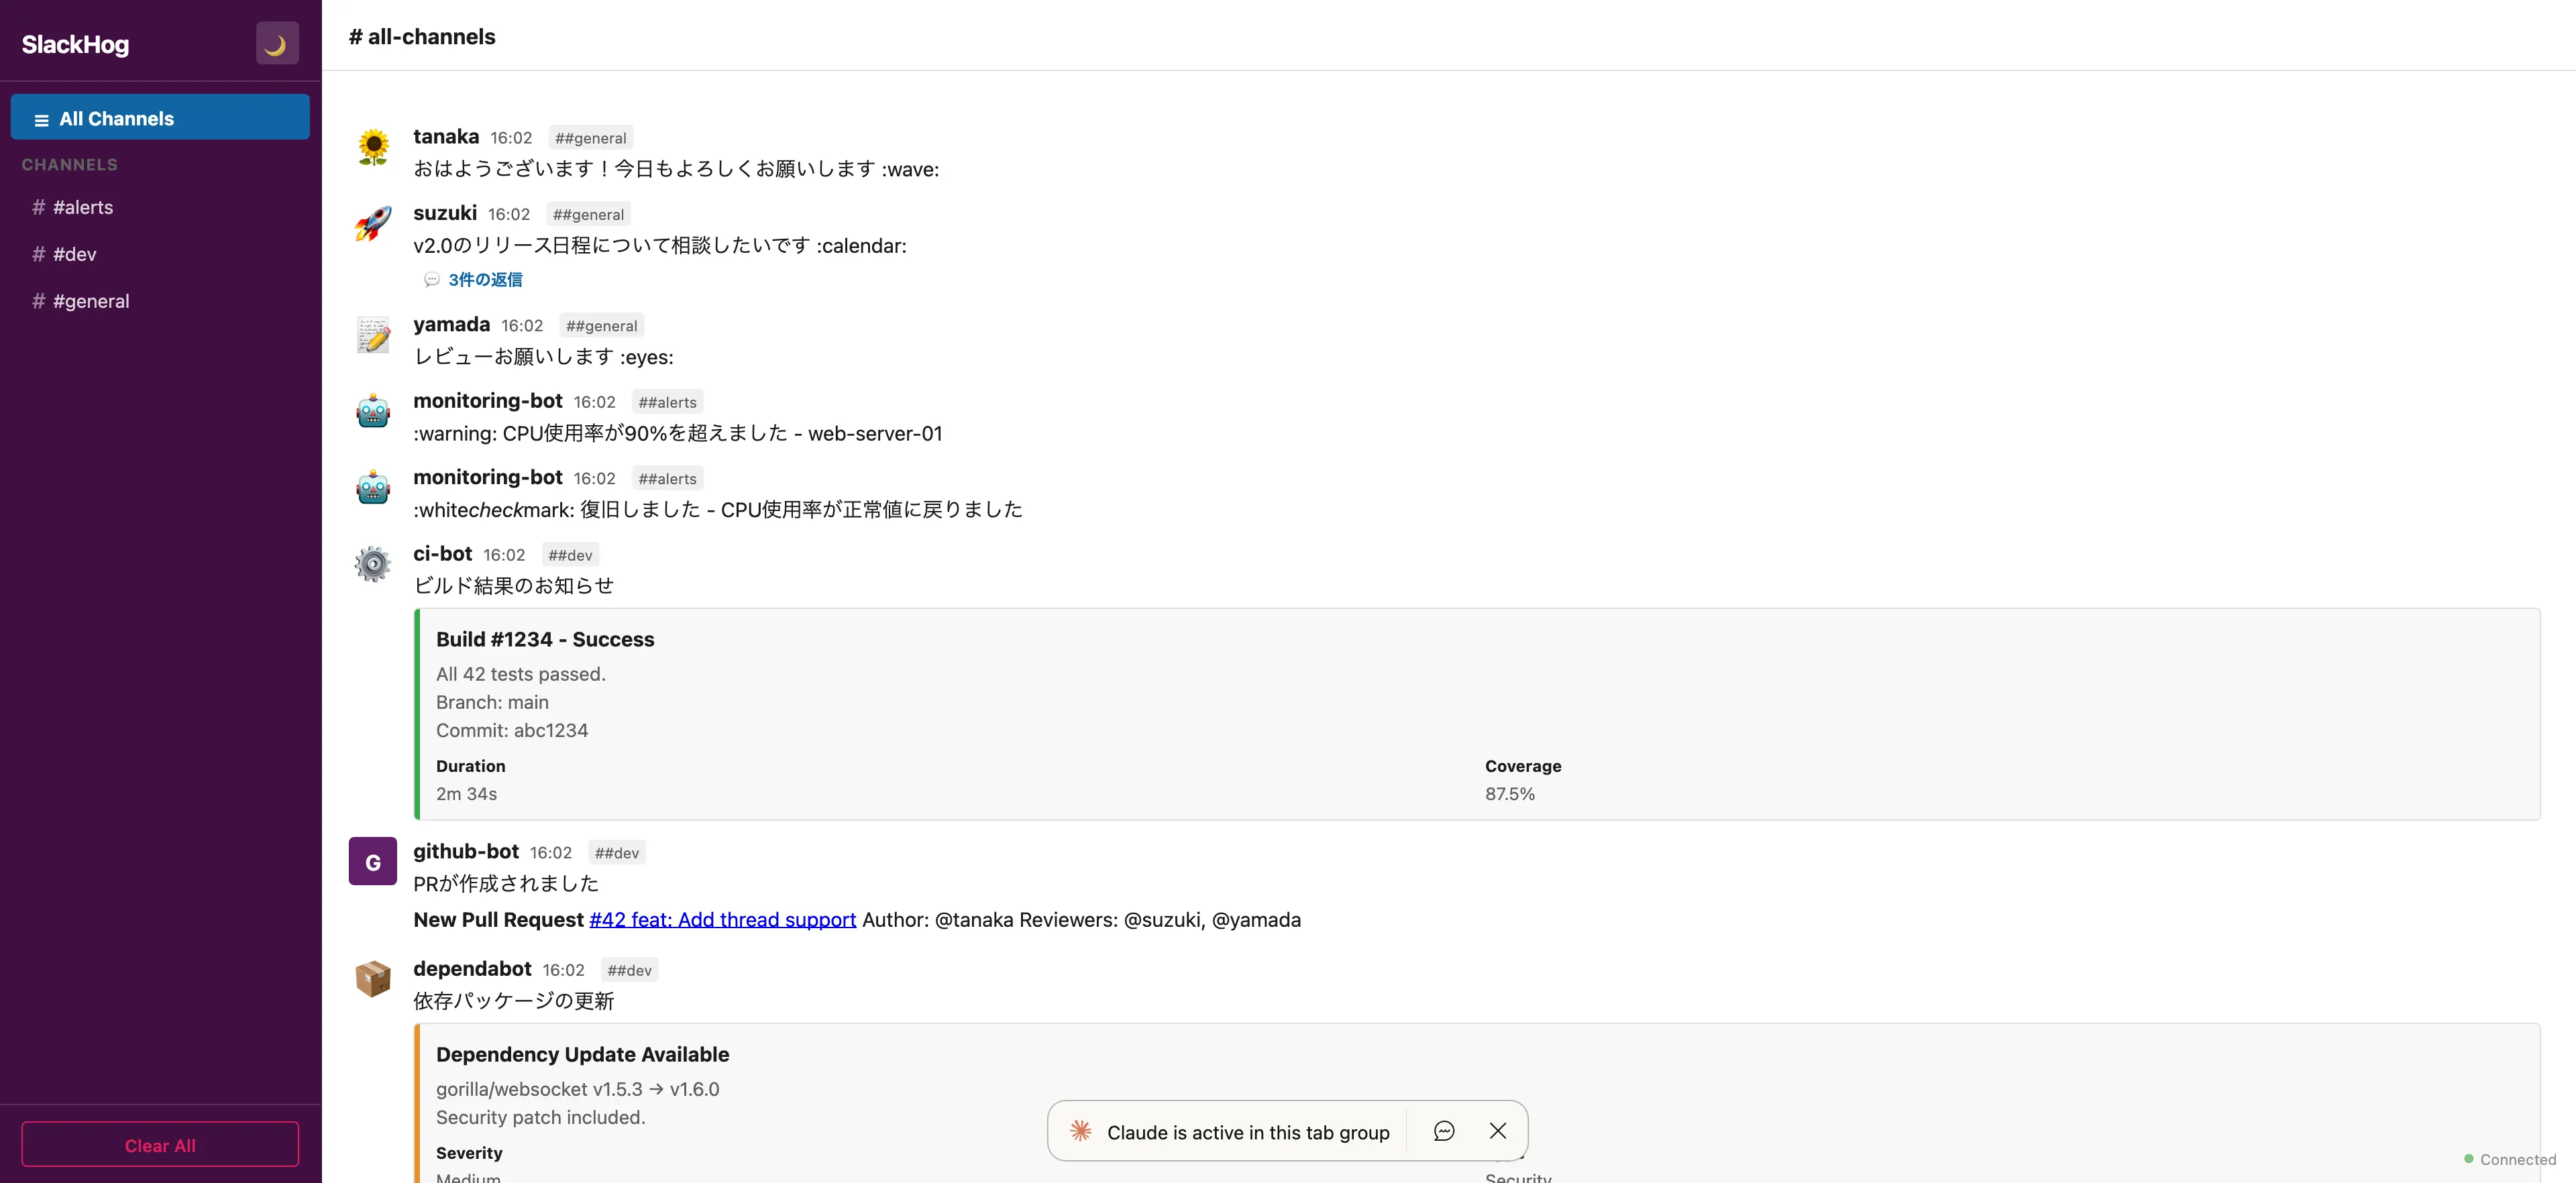Click the ci-bot gear avatar
Image resolution: width=2576 pixels, height=1183 pixels.
[x=373, y=565]
